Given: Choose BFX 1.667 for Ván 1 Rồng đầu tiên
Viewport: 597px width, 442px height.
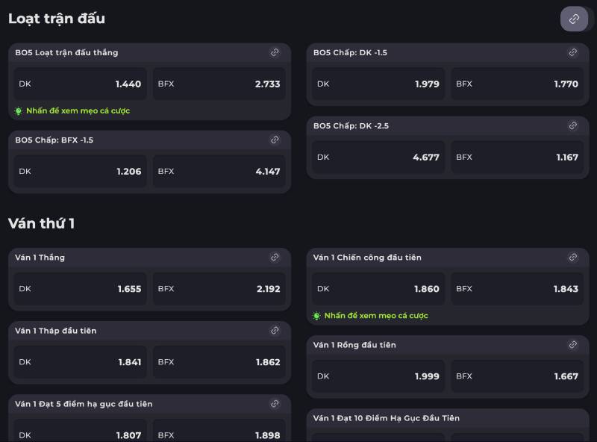Looking at the screenshot, I should click(x=517, y=376).
